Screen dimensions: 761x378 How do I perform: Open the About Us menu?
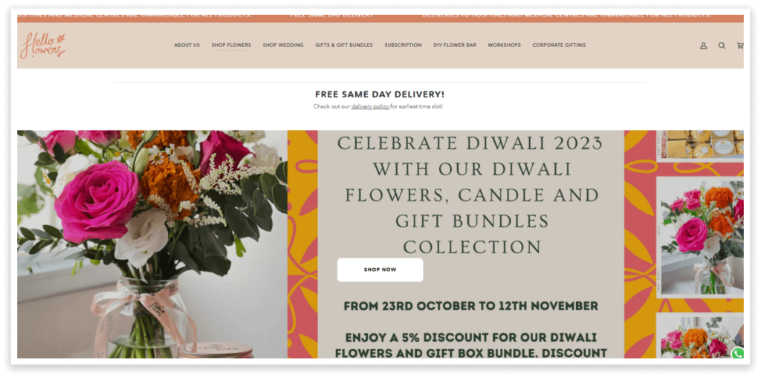[x=187, y=45]
